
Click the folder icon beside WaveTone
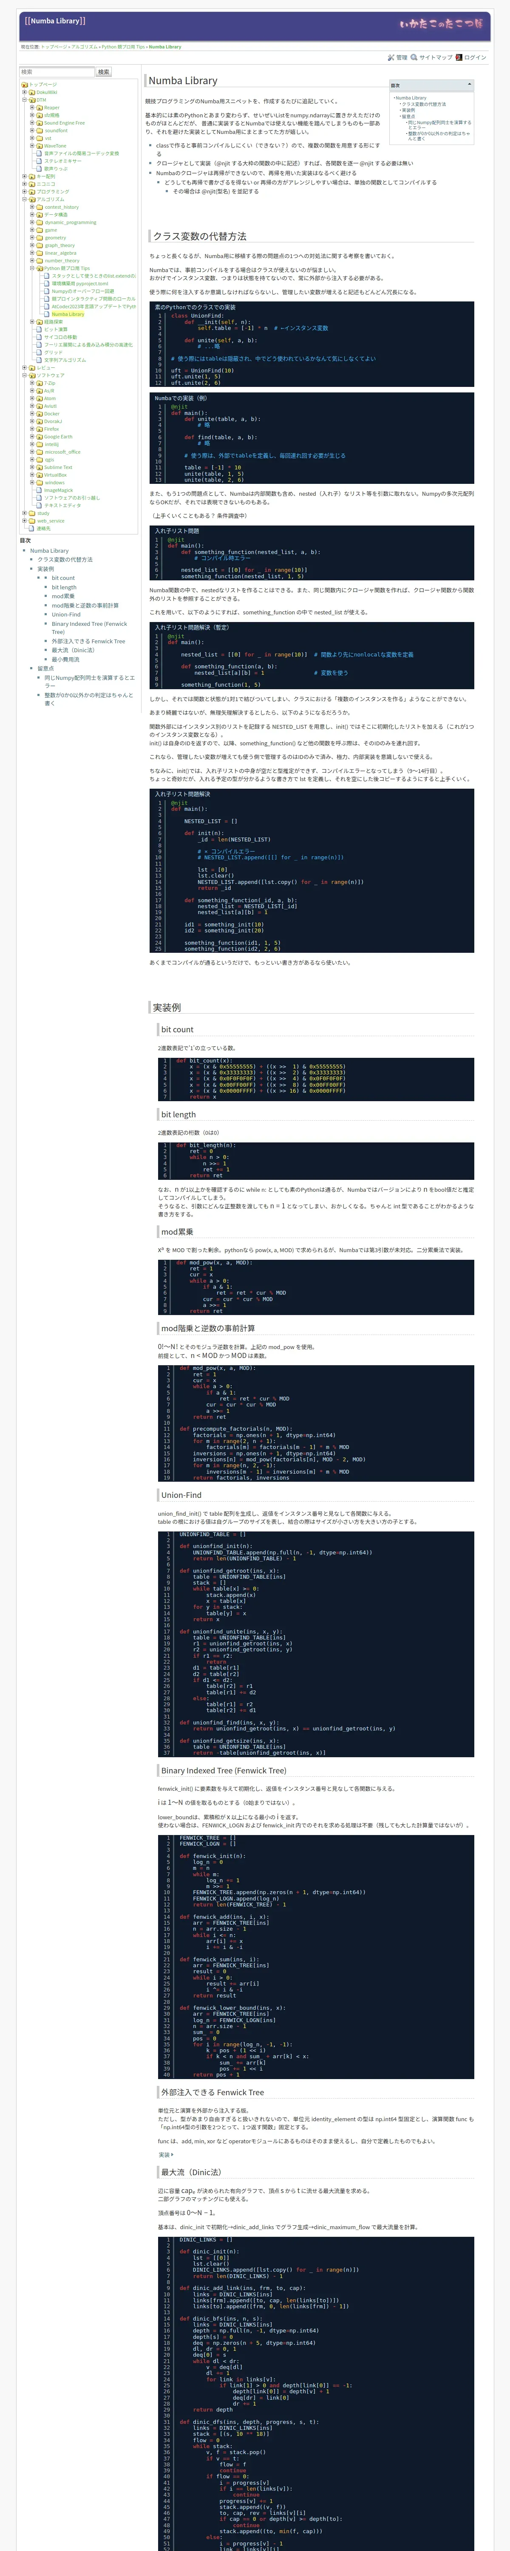click(40, 145)
